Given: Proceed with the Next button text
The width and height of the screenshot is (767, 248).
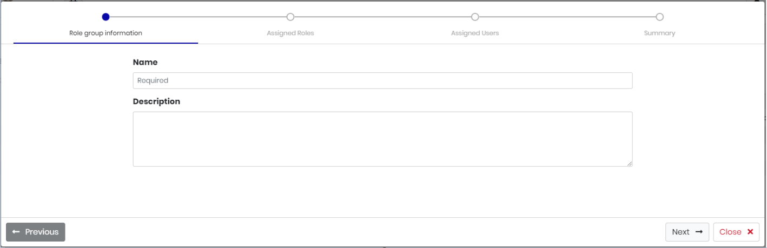Looking at the screenshot, I should click(x=680, y=232).
